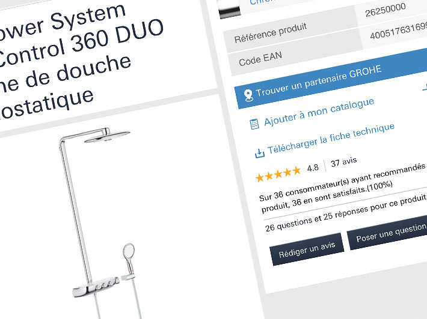Click the download icon beside fiche technique
The image size is (427, 319).
point(260,153)
